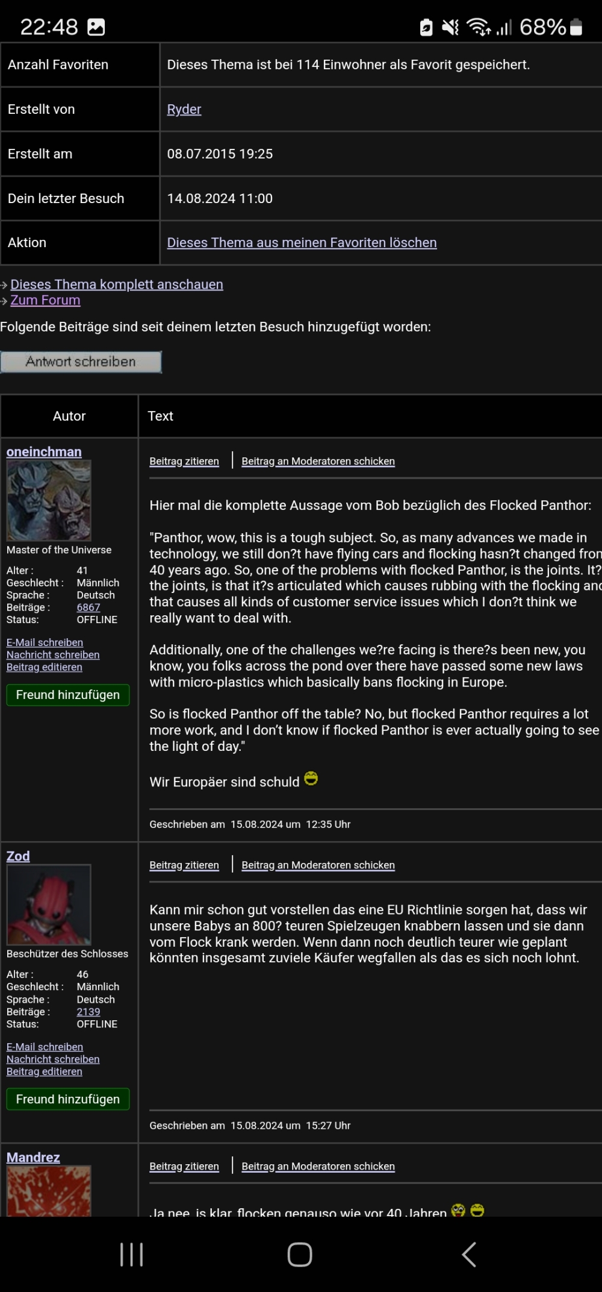
Task: Open Mandrez's username link
Action: tap(33, 1157)
